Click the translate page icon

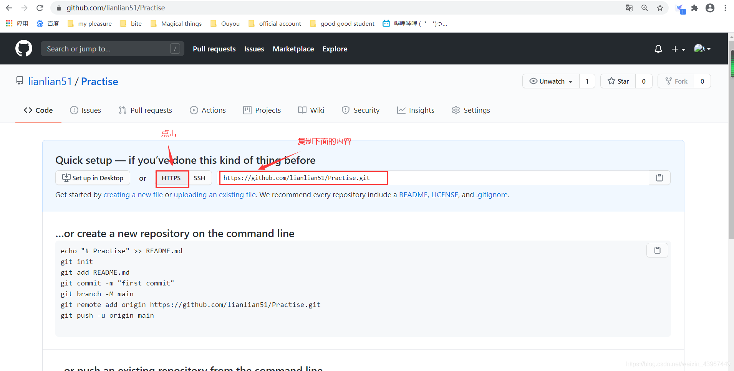629,8
